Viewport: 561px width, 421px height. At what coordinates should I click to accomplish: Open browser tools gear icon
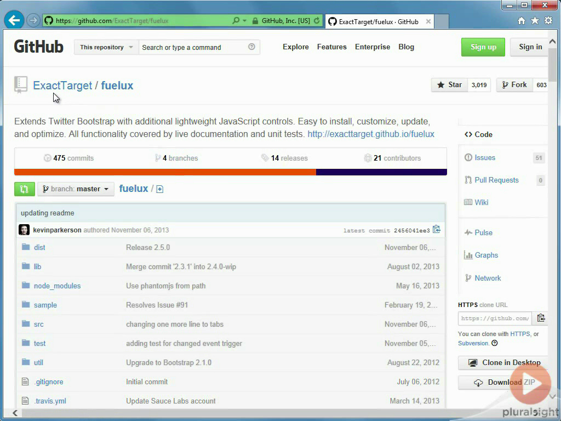coord(548,20)
